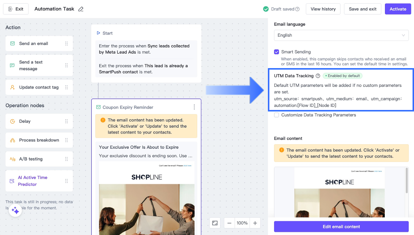This screenshot has width=414, height=235.
Task: Select the Delay operation node
Action: pos(39,121)
